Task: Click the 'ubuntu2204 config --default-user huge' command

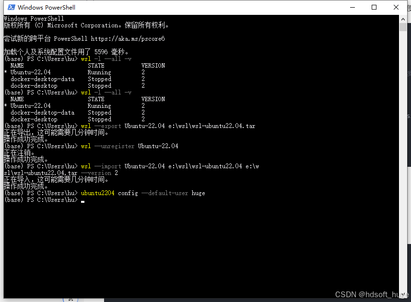Action: pos(143,193)
